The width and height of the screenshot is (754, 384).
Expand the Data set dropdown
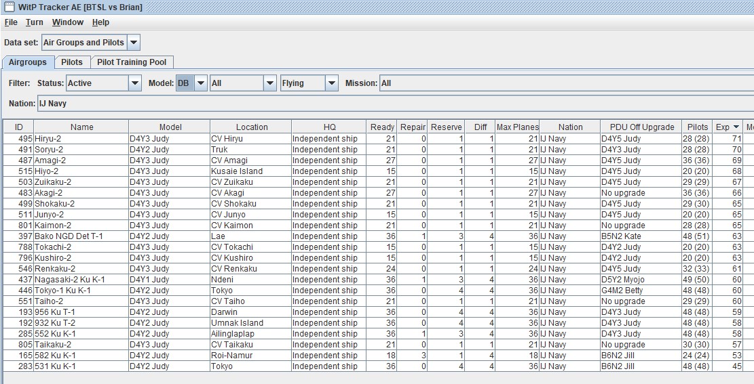point(134,43)
